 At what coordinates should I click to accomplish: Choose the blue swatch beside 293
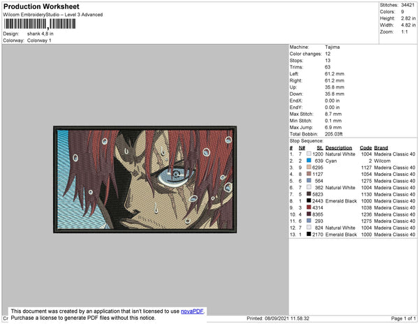click(309, 221)
